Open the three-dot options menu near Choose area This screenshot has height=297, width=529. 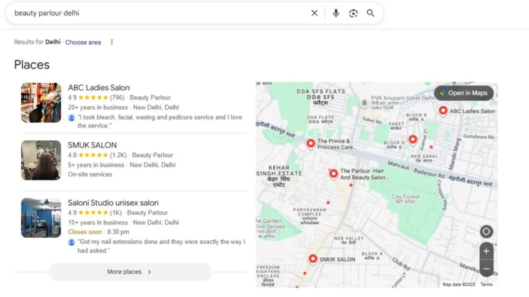pos(112,42)
